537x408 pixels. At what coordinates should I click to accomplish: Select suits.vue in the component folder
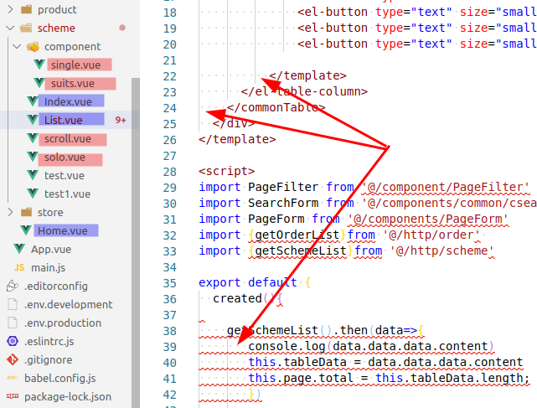(72, 83)
